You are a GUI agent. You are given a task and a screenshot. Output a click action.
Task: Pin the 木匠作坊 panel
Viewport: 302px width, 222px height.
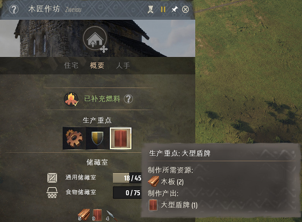tap(174, 9)
